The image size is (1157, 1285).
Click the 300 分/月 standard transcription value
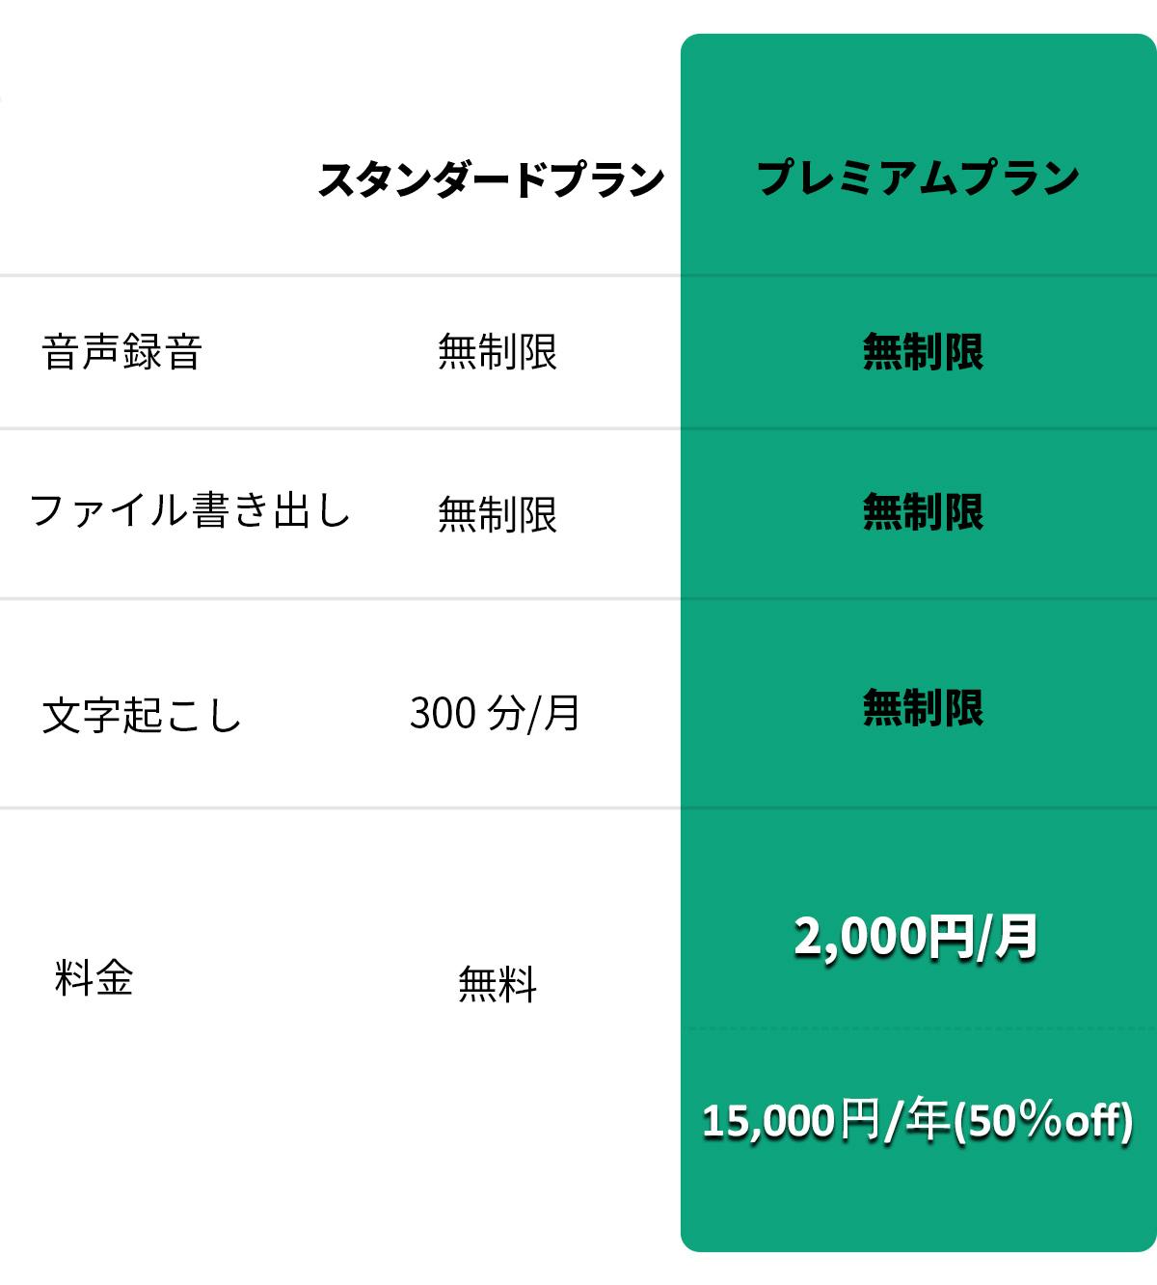tap(495, 714)
